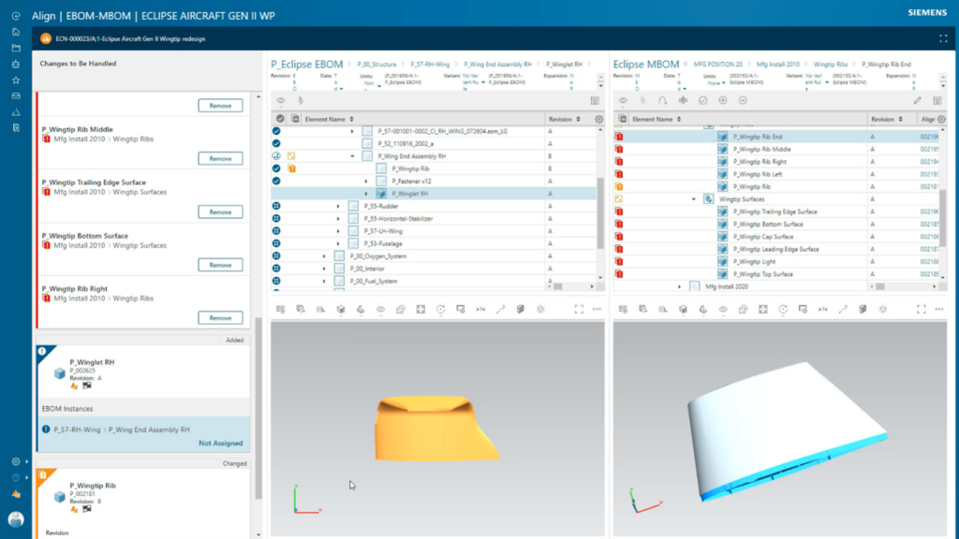Click the arch-shaped icon in MBOM toolbar
959x539 pixels.
[x=662, y=100]
